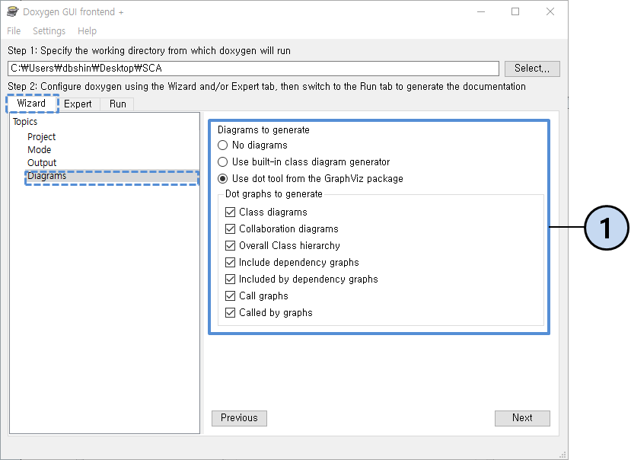Image resolution: width=631 pixels, height=460 pixels.
Task: Click the Previous button
Action: tap(239, 418)
